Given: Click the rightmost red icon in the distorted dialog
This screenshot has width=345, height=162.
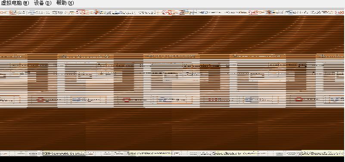Looking at the screenshot, I should tap(299, 100).
